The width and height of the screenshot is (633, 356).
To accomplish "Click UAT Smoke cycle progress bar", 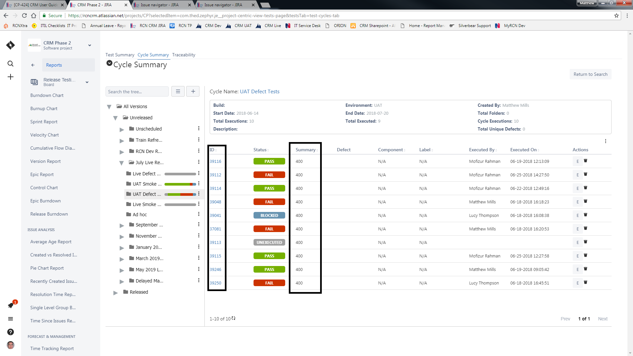I will 180,184.
